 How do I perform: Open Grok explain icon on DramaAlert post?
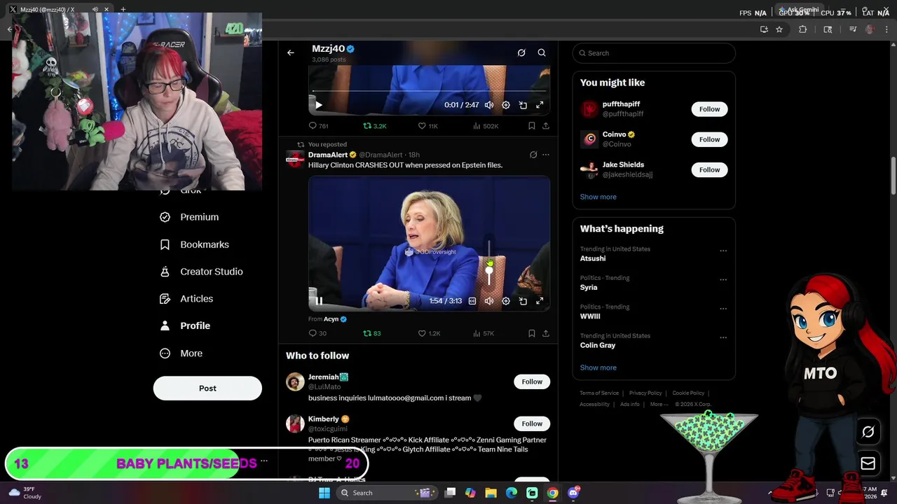(533, 155)
